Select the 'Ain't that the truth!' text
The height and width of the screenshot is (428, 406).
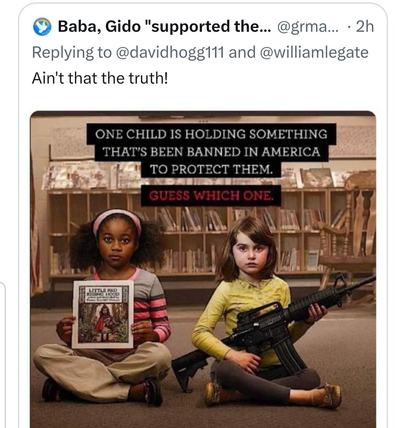click(x=100, y=78)
